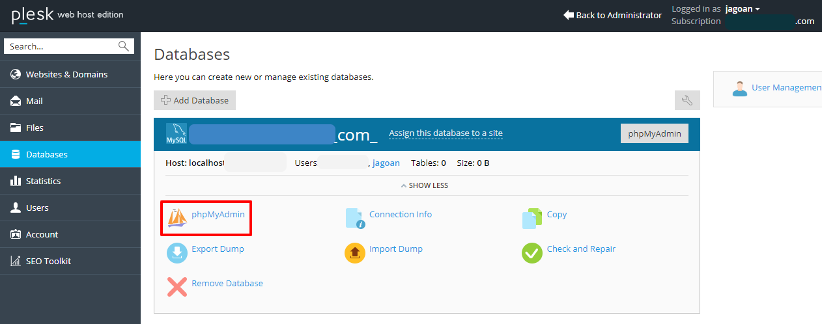The width and height of the screenshot is (822, 324).
Task: Click the 'Tables: 0' text
Action: tap(429, 163)
